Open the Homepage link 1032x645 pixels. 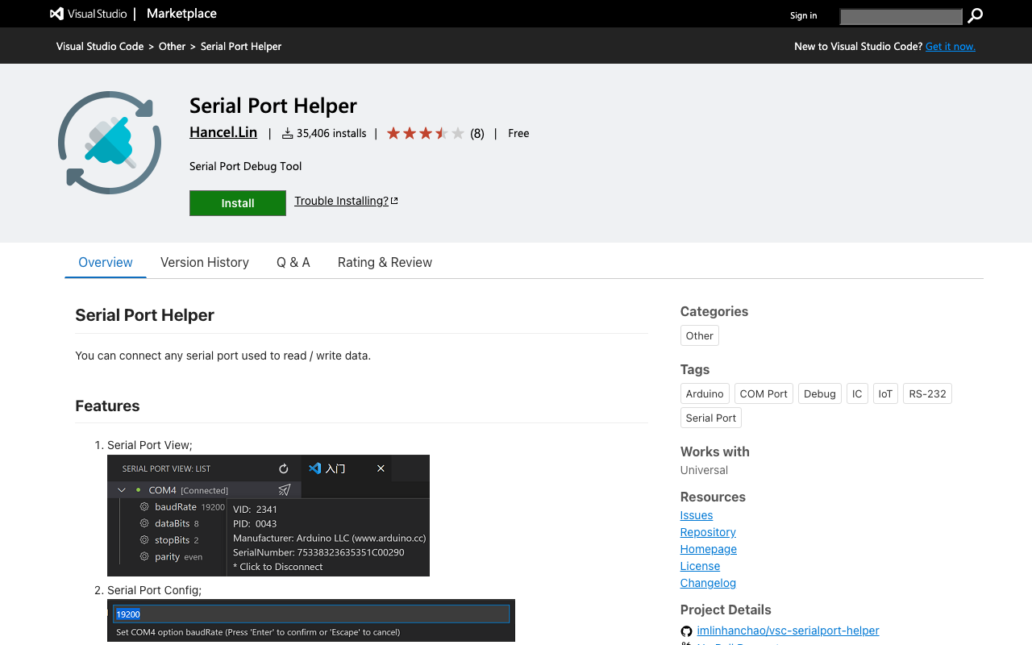click(x=709, y=549)
